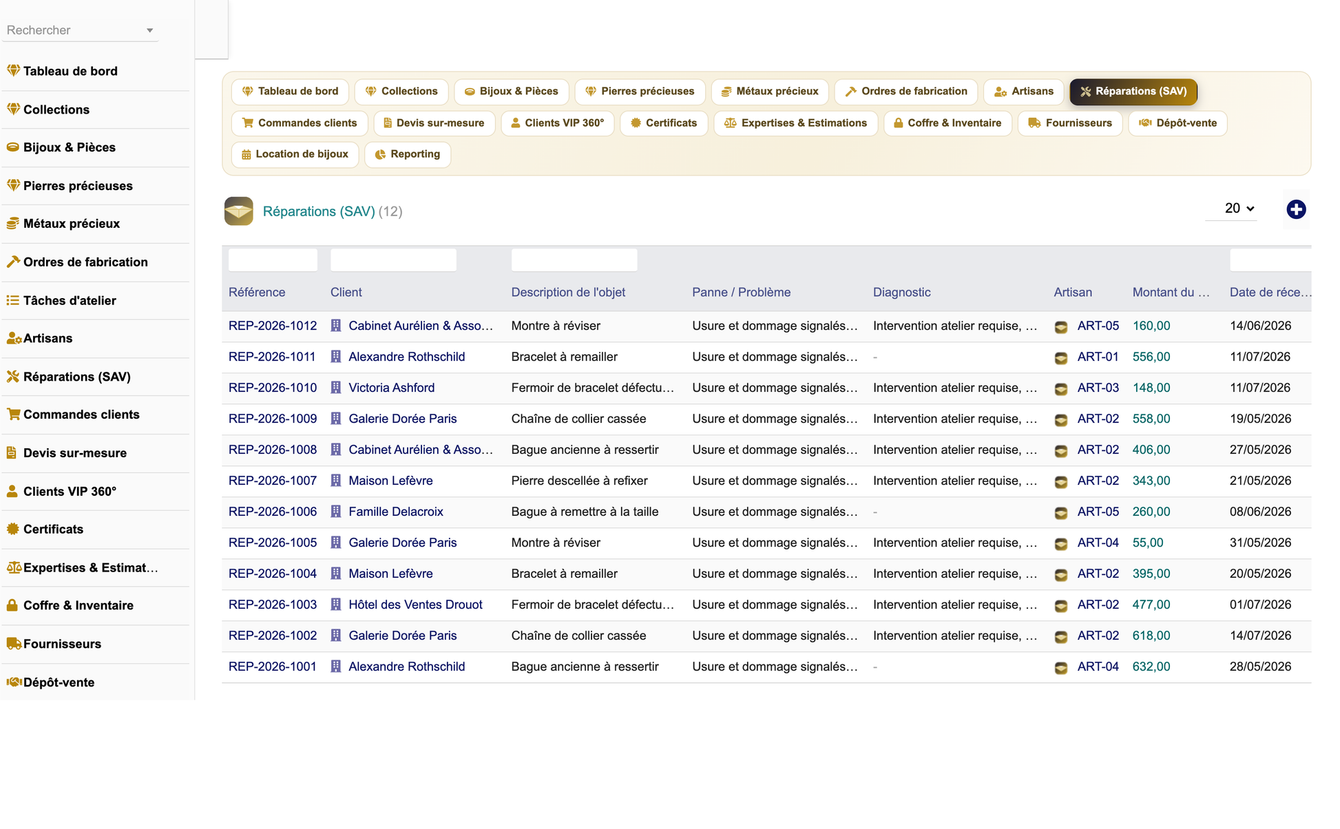
Task: Click the Référence filter input field
Action: click(273, 260)
